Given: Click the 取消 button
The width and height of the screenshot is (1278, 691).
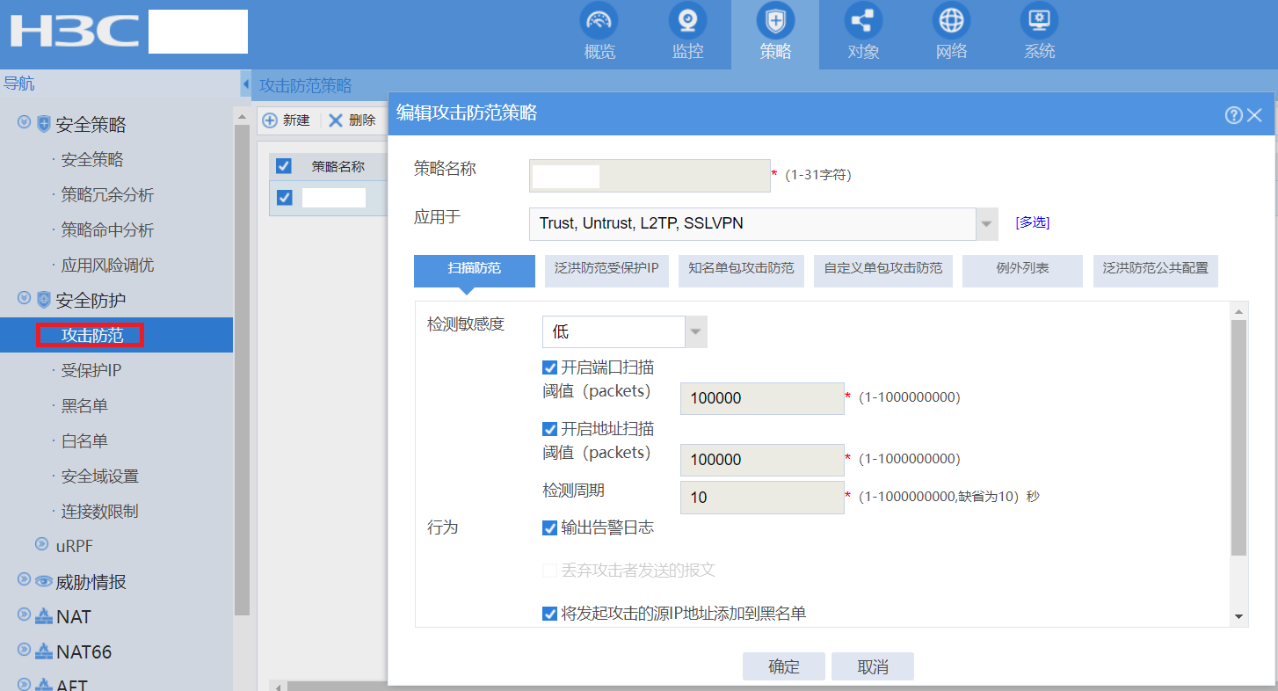Looking at the screenshot, I should click(873, 666).
